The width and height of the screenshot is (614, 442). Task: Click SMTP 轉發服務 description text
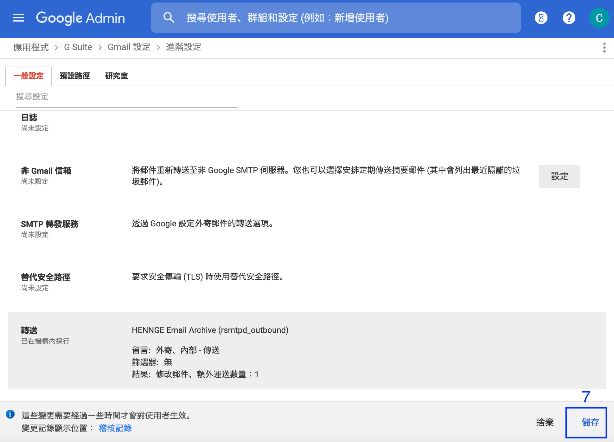click(x=203, y=224)
